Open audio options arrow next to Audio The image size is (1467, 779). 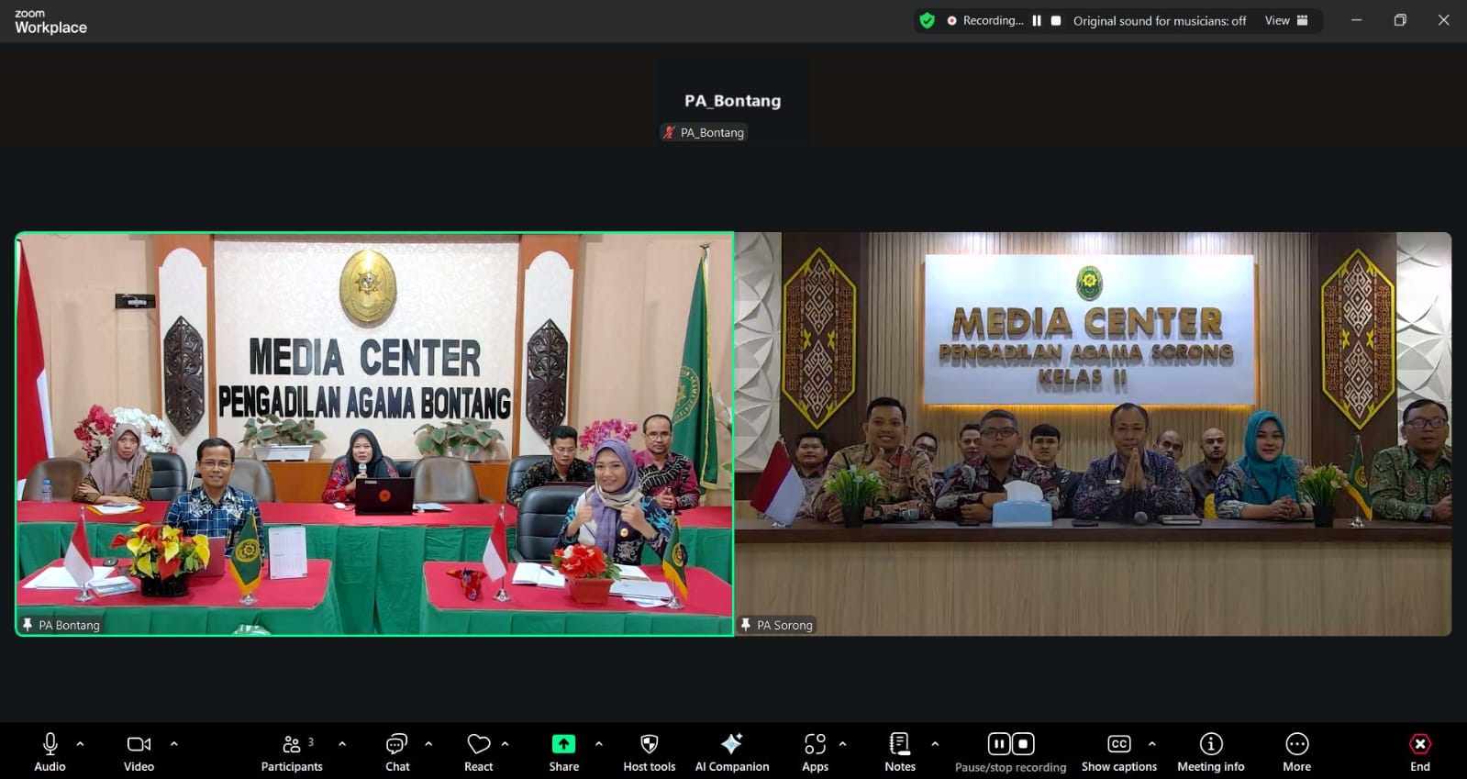(x=80, y=744)
